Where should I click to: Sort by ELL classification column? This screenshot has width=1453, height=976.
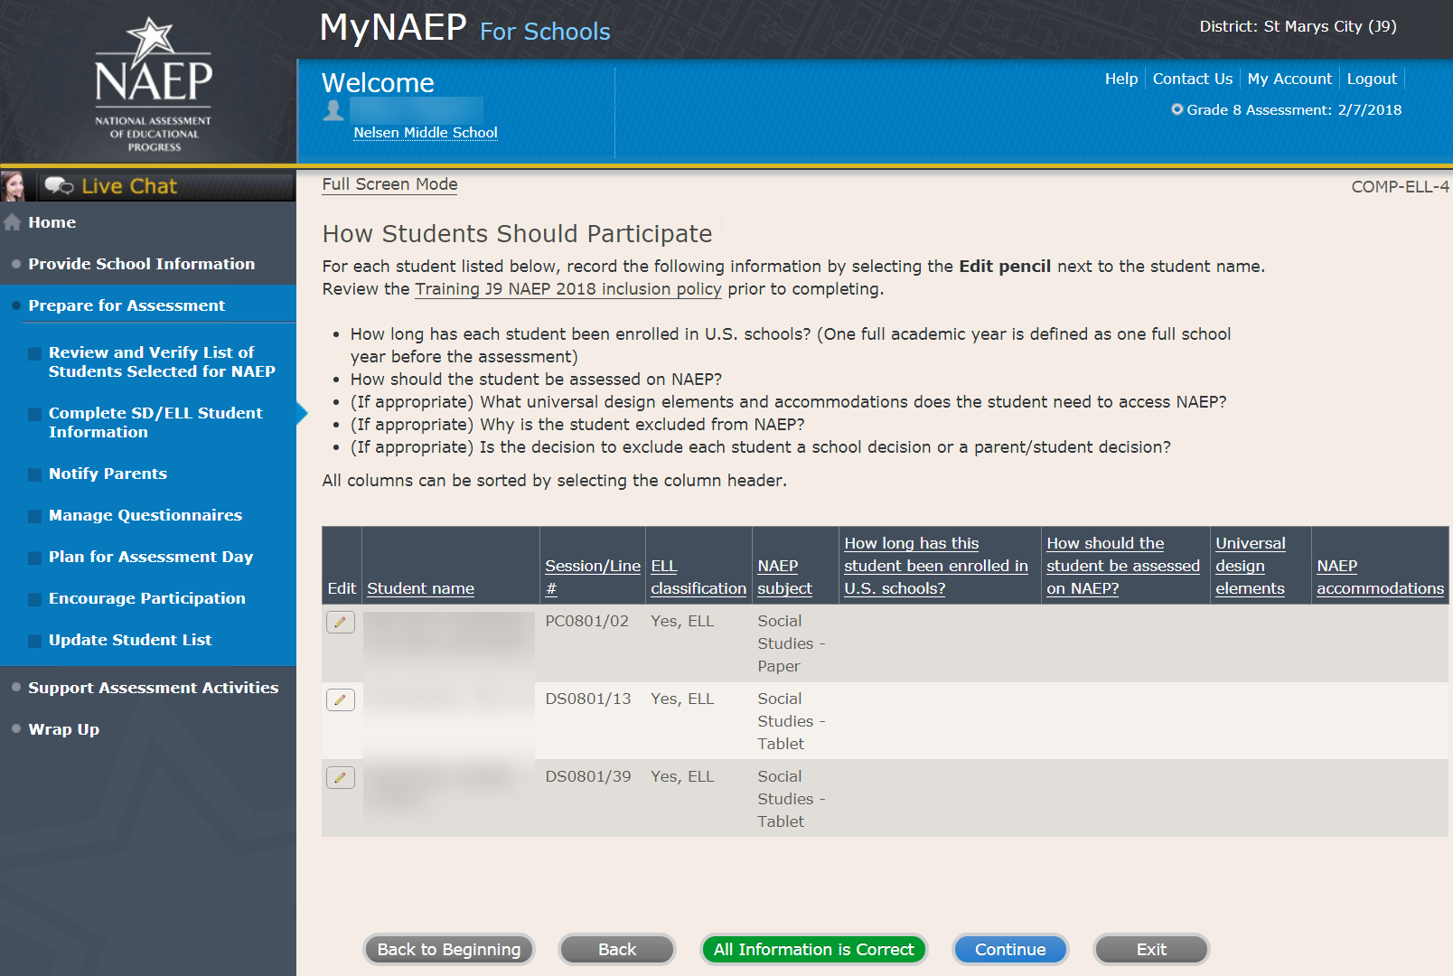698,577
